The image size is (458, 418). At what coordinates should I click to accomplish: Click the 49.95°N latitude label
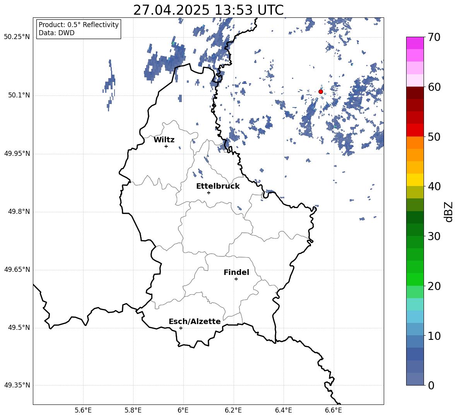[x=17, y=154]
